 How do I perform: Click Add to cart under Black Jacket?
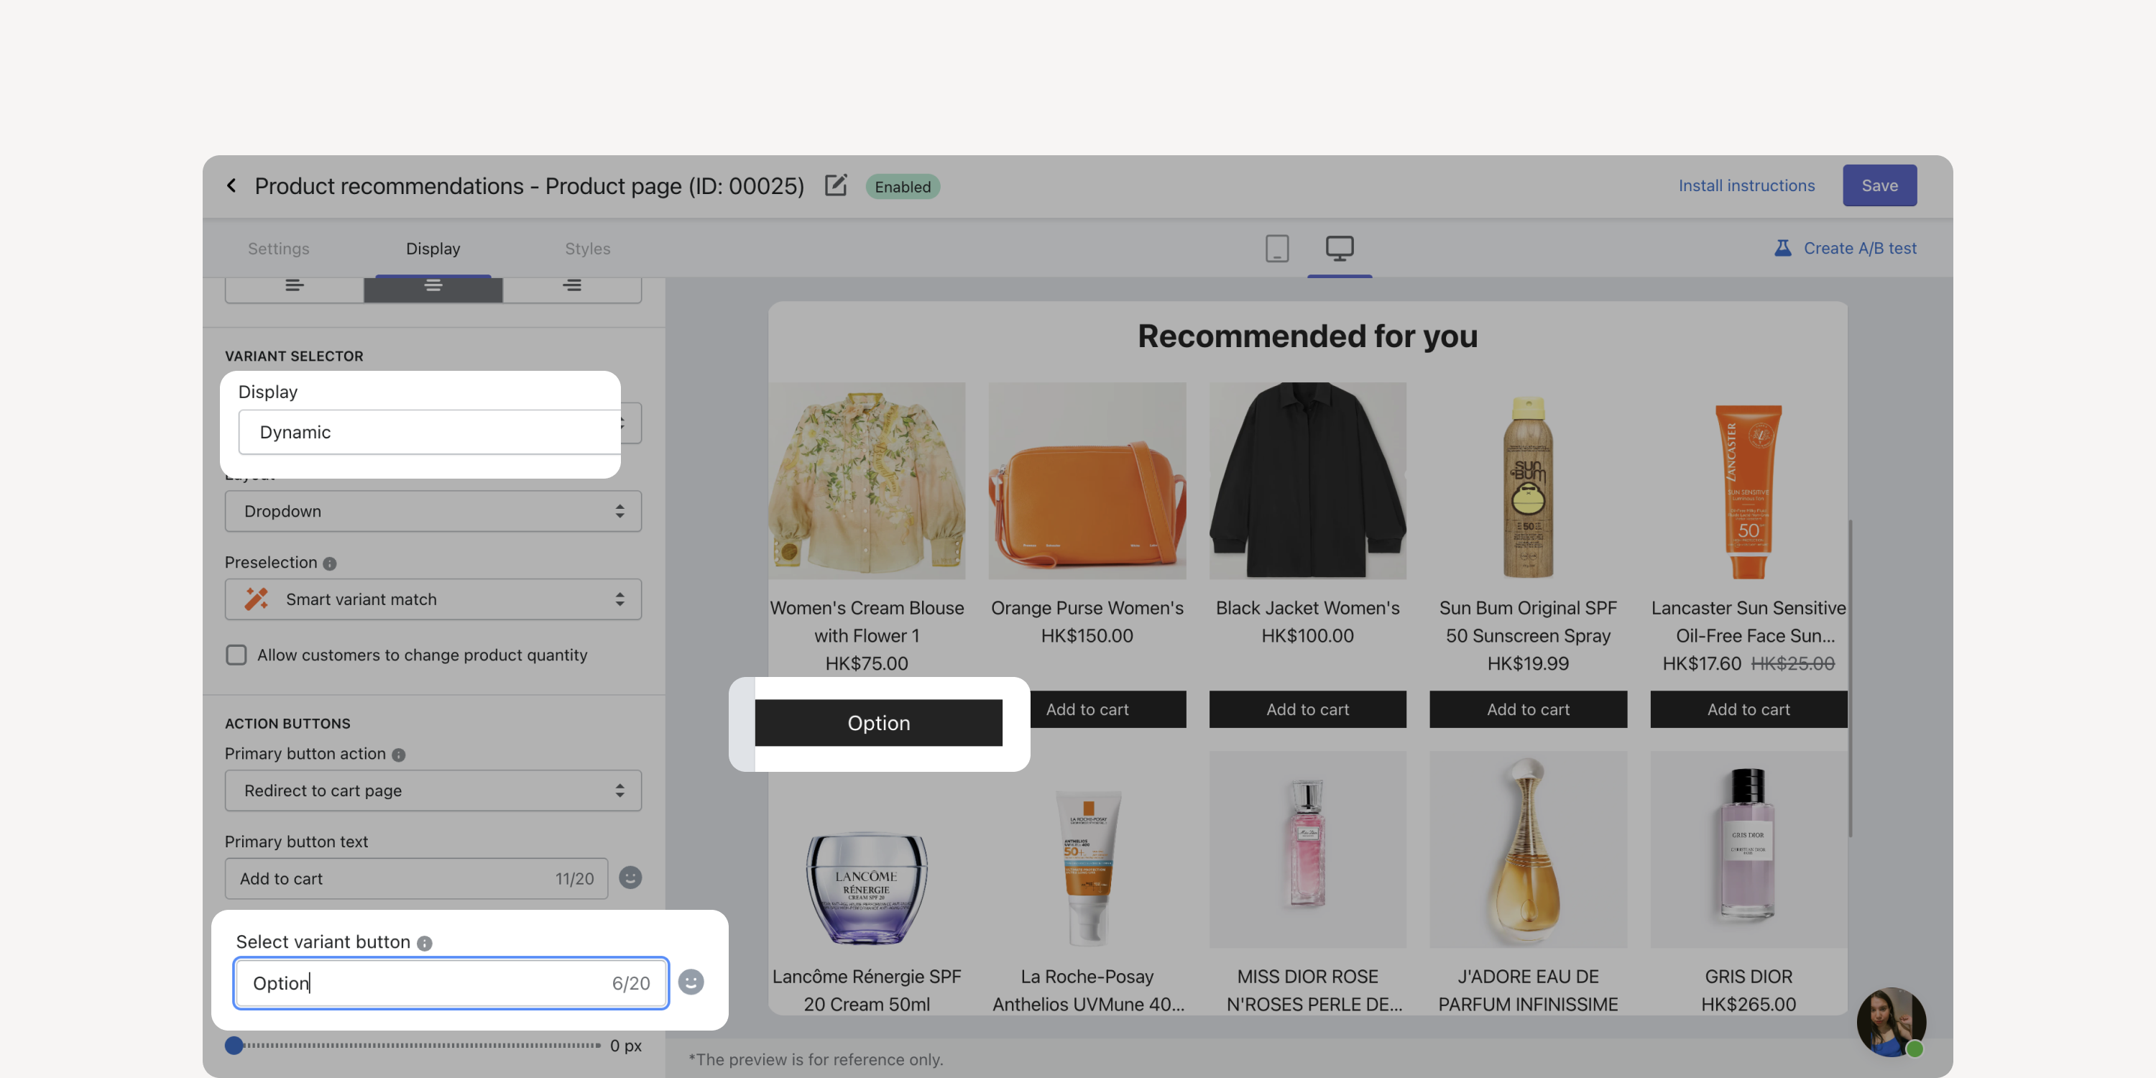point(1307,709)
